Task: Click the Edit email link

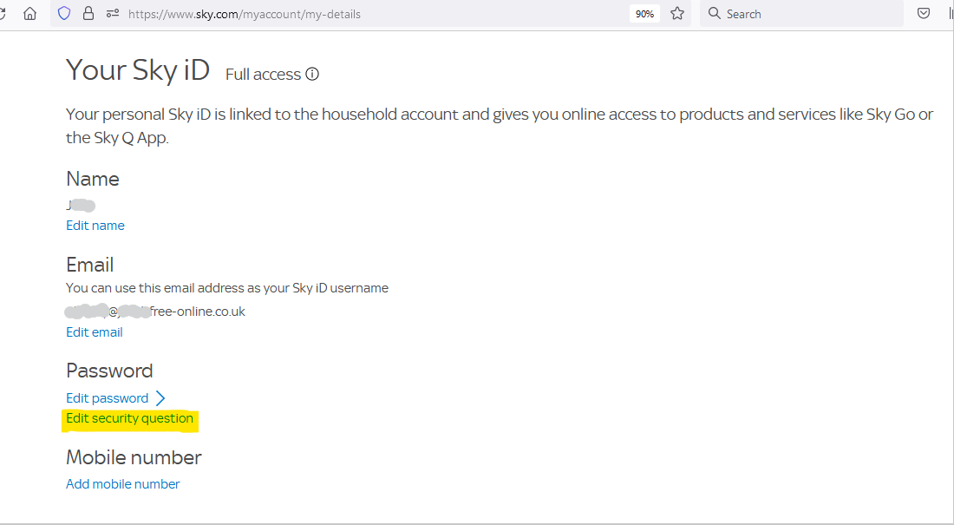Action: 95,332
